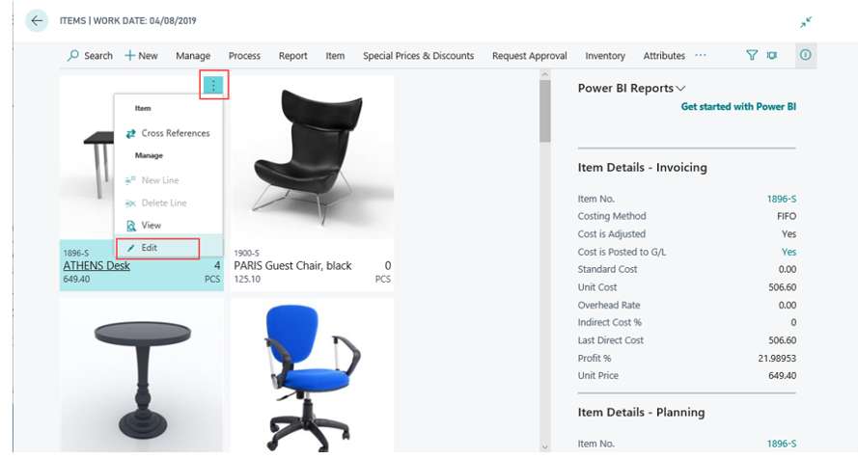The image size is (858, 459).
Task: Select the round dark side table image
Action: [x=142, y=375]
